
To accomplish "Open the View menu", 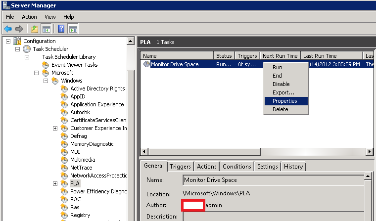I will (50, 17).
